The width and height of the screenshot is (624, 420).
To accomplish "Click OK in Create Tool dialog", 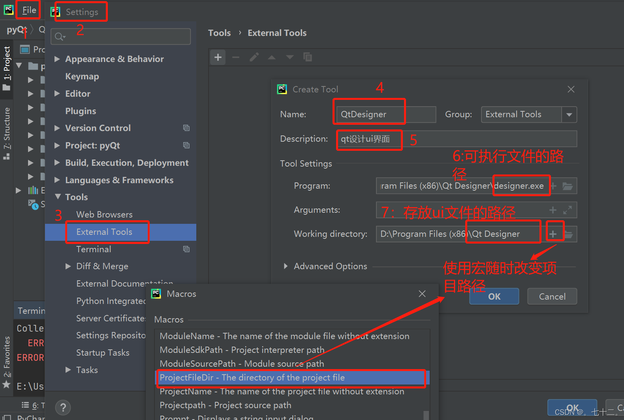I will (x=494, y=296).
